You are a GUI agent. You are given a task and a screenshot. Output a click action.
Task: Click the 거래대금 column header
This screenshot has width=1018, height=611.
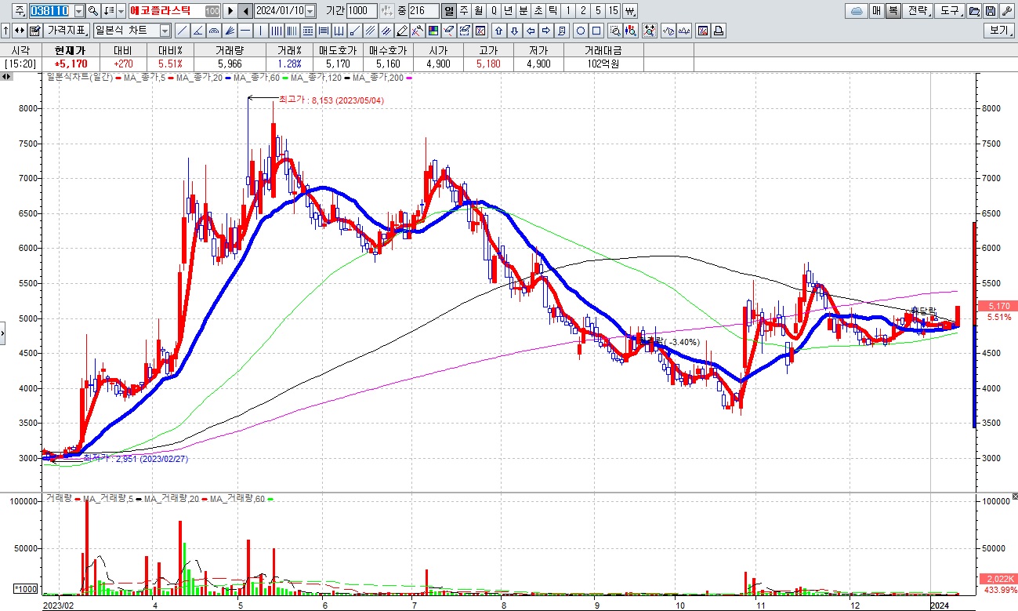pos(603,49)
